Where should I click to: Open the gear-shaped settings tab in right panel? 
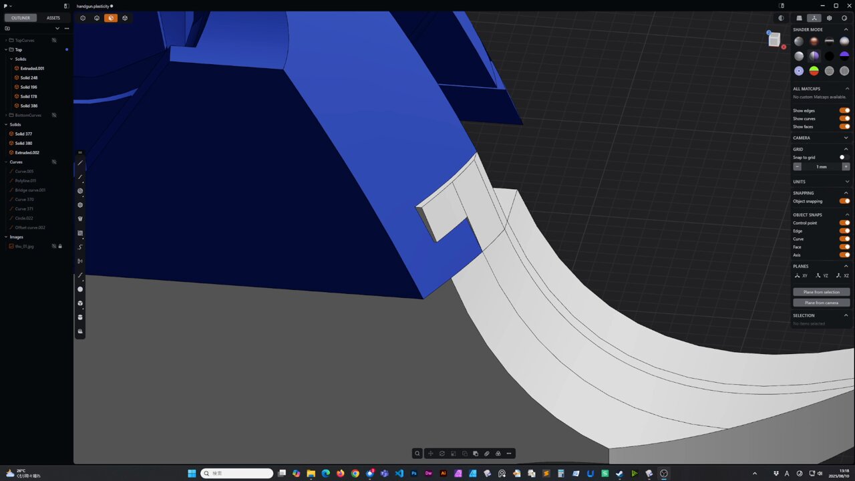tap(829, 18)
